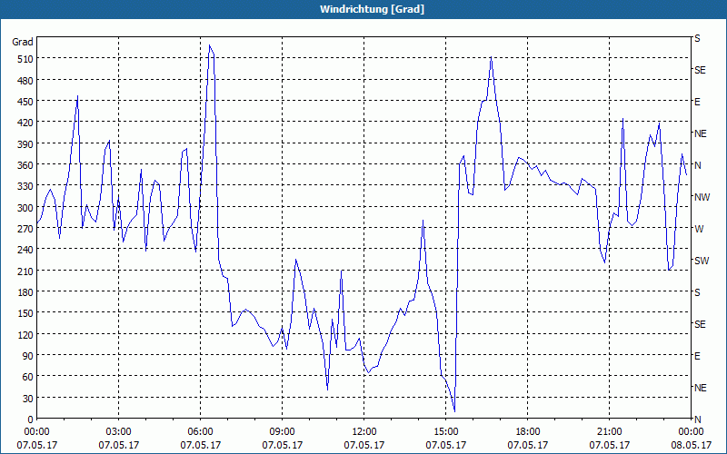Click the 'Grad' y-axis unit label
The width and height of the screenshot is (727, 454).
point(23,42)
